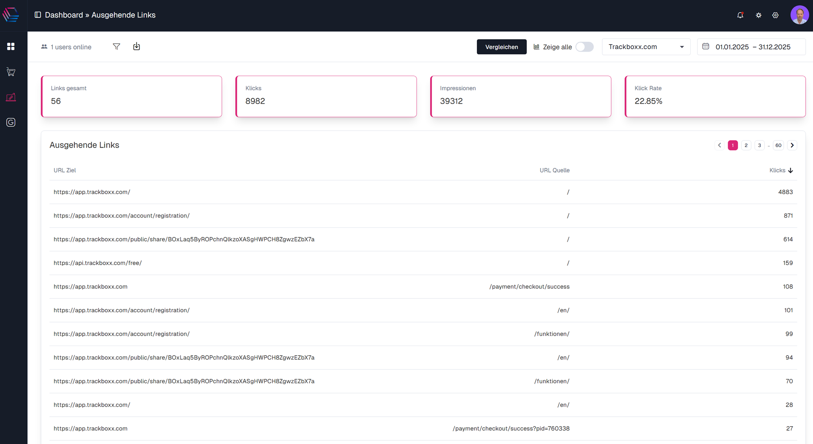The image size is (813, 444).
Task: Go to pagination page 2
Action: 746,145
